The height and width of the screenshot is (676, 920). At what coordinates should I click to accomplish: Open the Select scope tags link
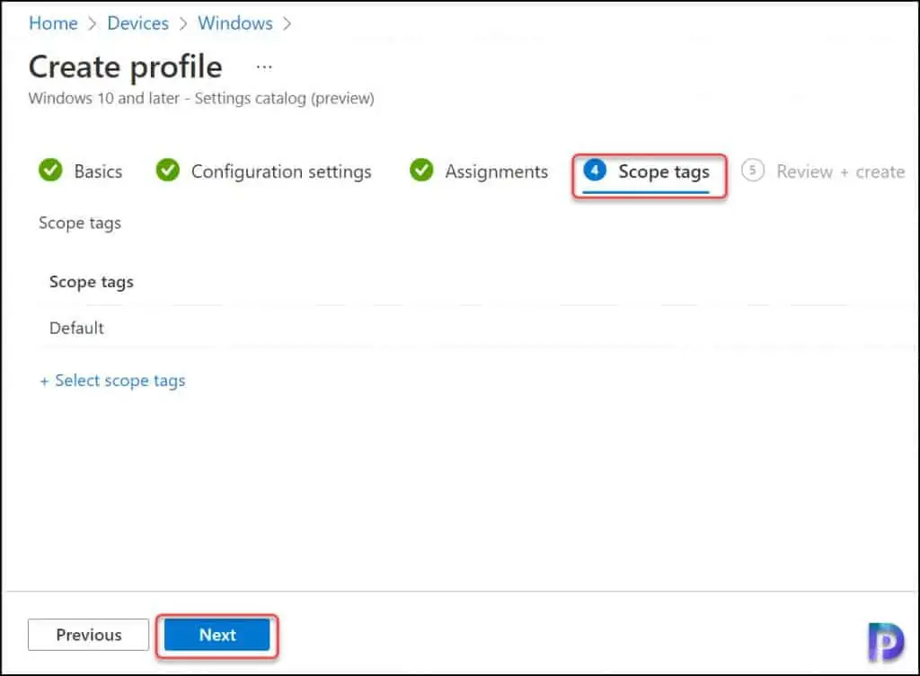112,382
